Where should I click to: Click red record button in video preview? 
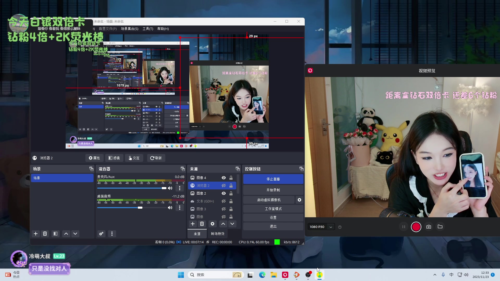416,227
